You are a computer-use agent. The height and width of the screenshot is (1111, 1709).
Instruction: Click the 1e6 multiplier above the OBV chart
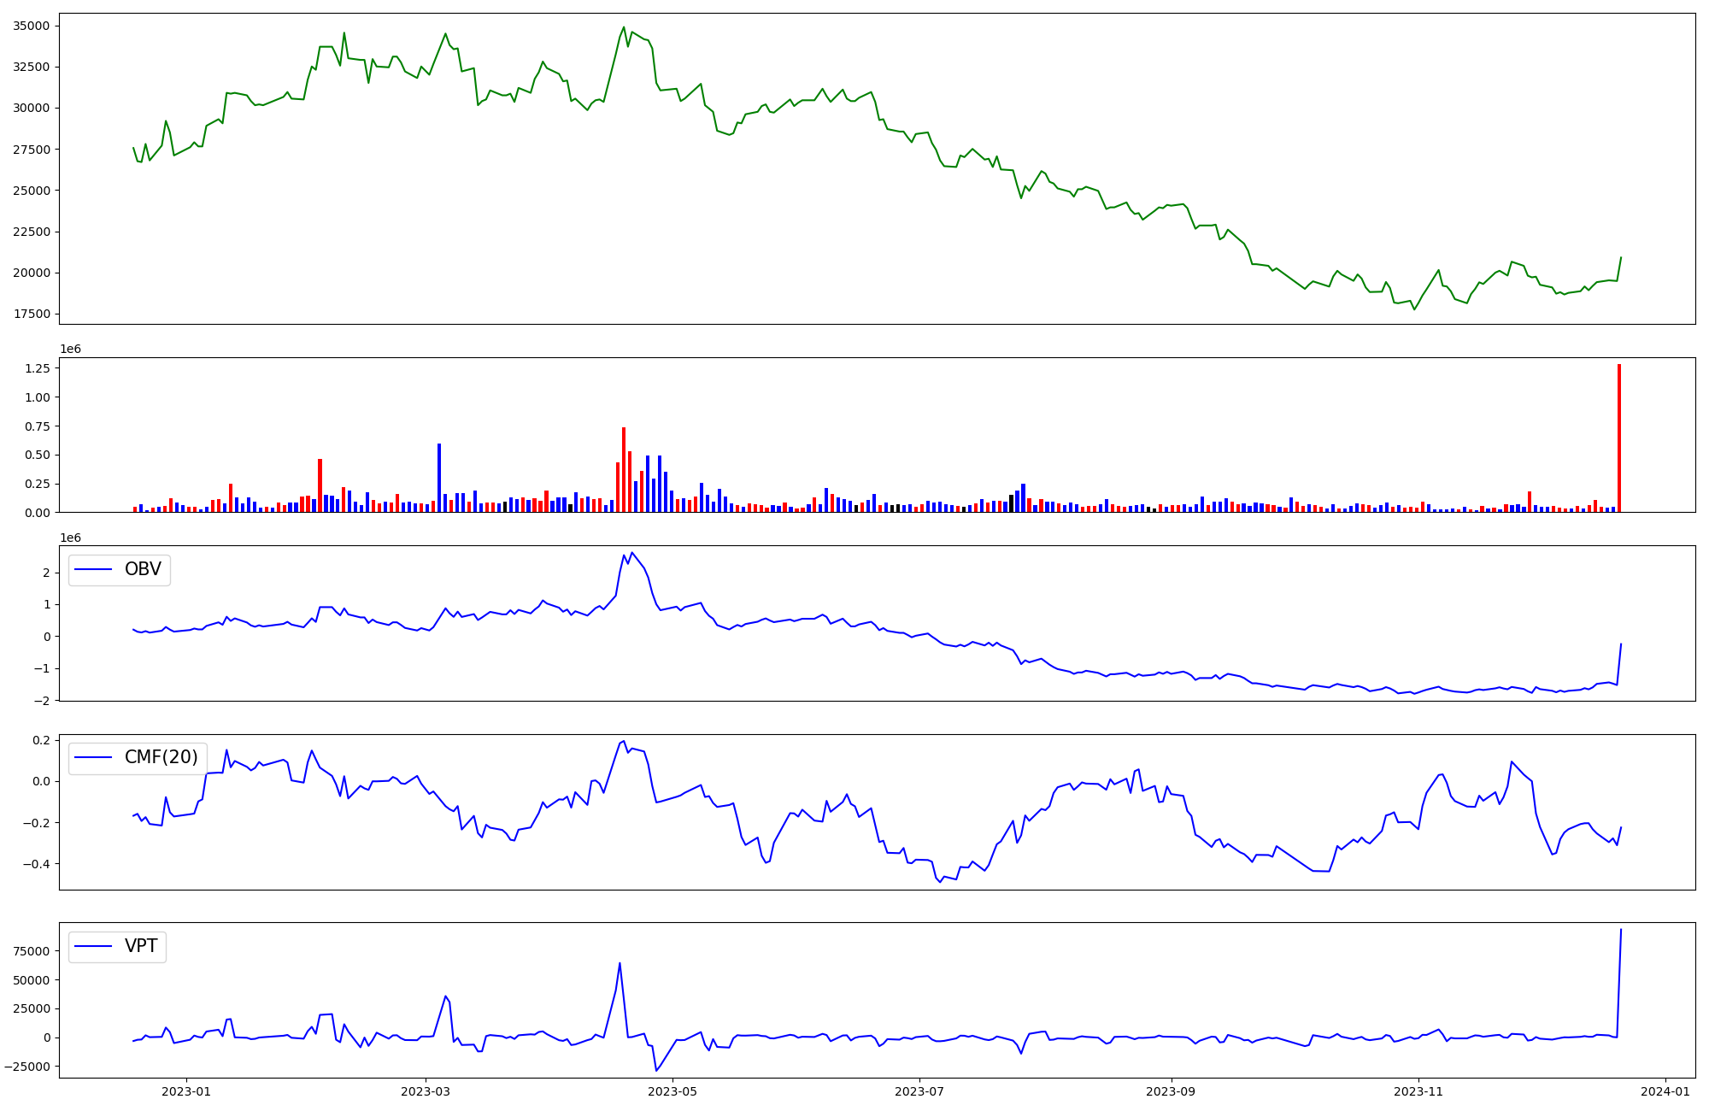pos(70,538)
